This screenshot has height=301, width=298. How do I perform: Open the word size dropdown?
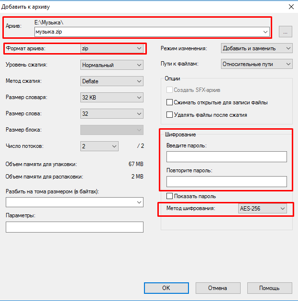click(x=112, y=114)
